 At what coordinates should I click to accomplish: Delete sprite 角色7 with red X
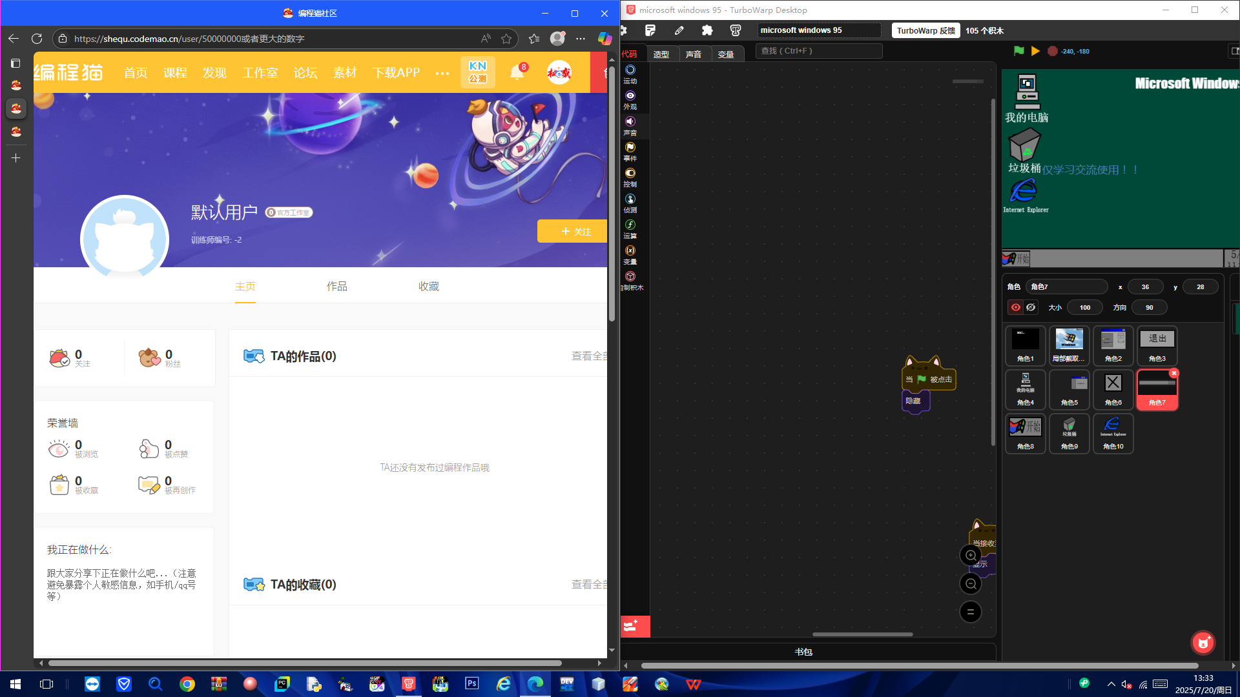(1174, 373)
